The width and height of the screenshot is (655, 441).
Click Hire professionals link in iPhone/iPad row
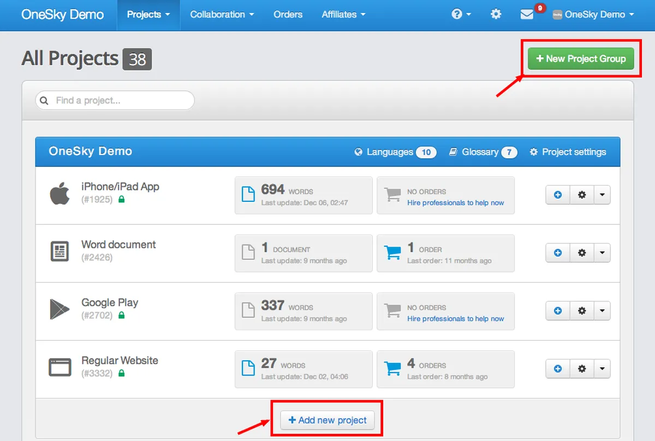456,202
